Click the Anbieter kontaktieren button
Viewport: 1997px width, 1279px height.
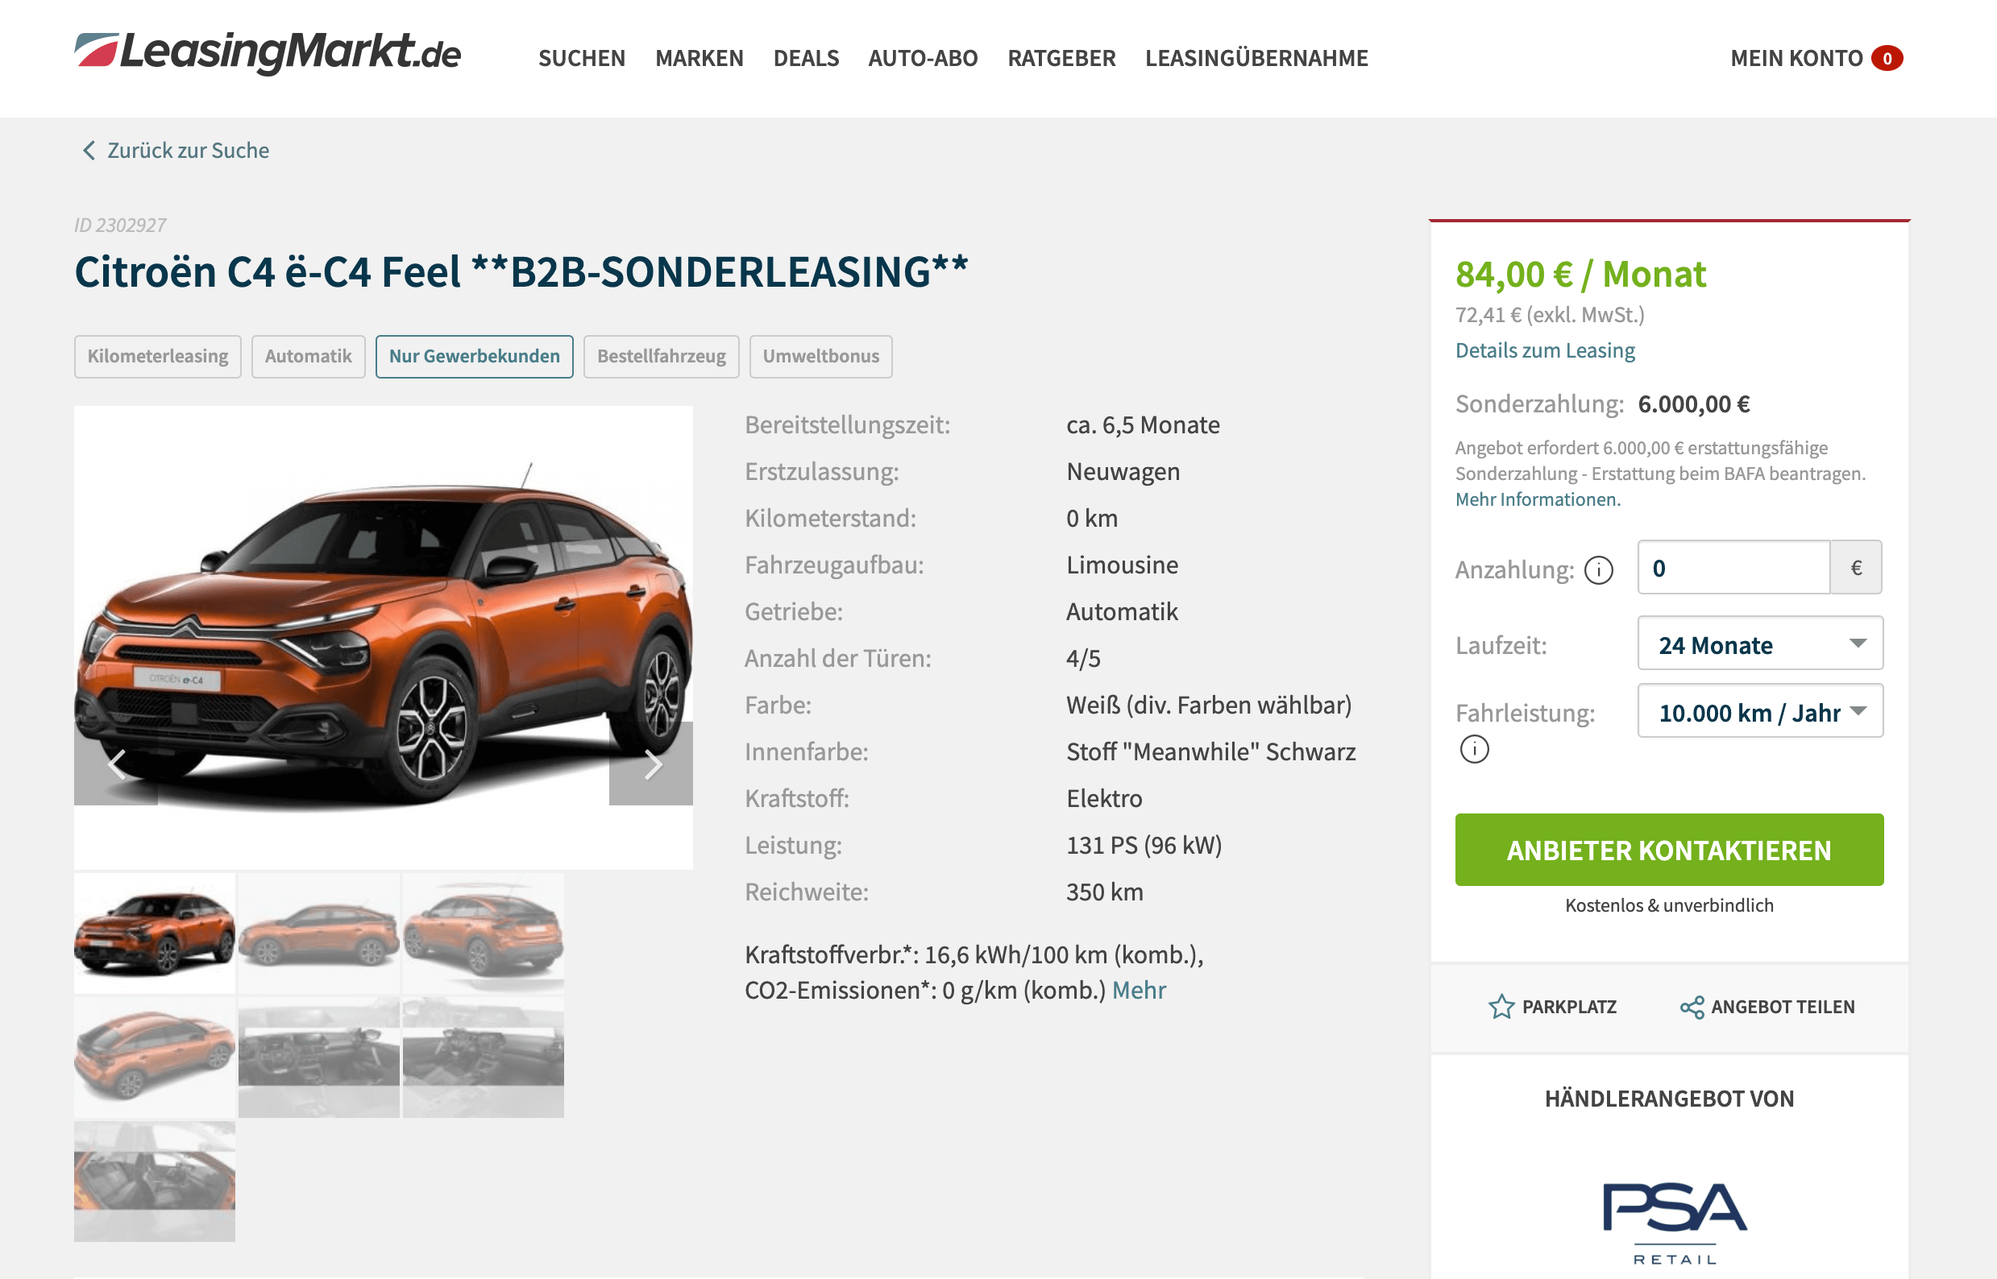pos(1669,850)
